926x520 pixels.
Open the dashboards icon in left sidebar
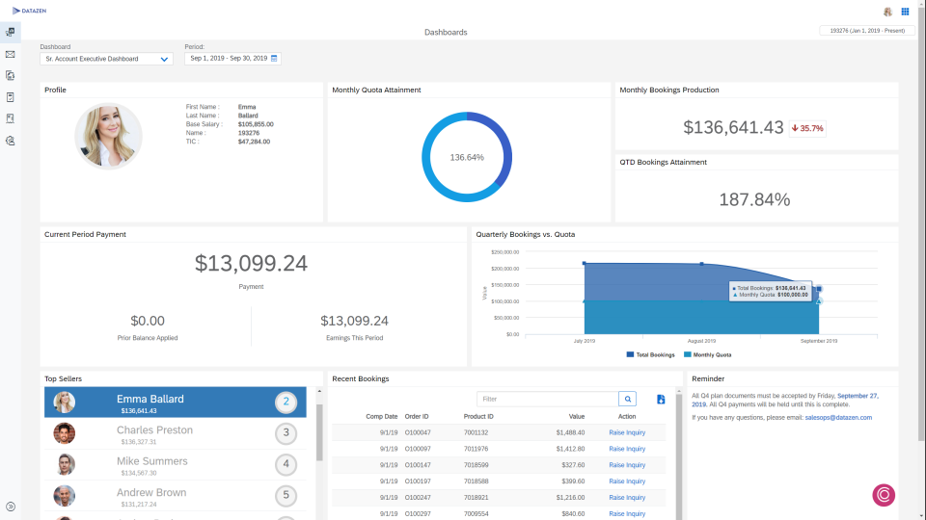click(10, 32)
